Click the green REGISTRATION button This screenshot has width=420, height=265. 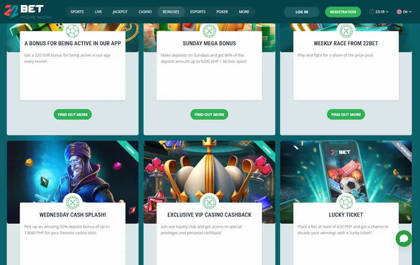(343, 12)
